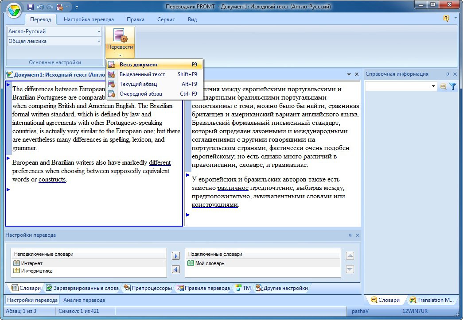Click the translate document icon in title bar
This screenshot has height=320, width=463.
[59, 7]
